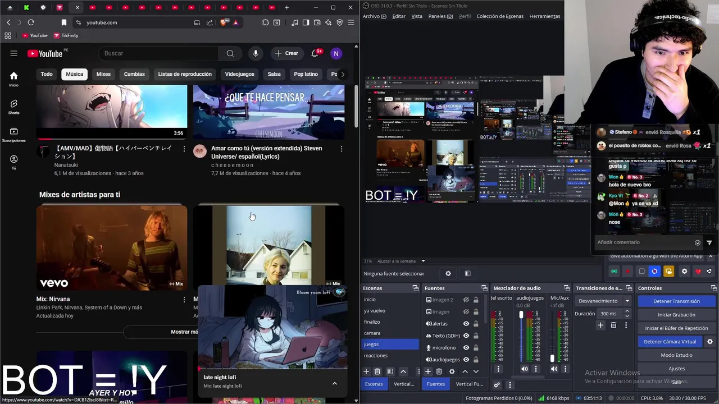
Task: Add a transition with plus icon
Action: pos(600,325)
